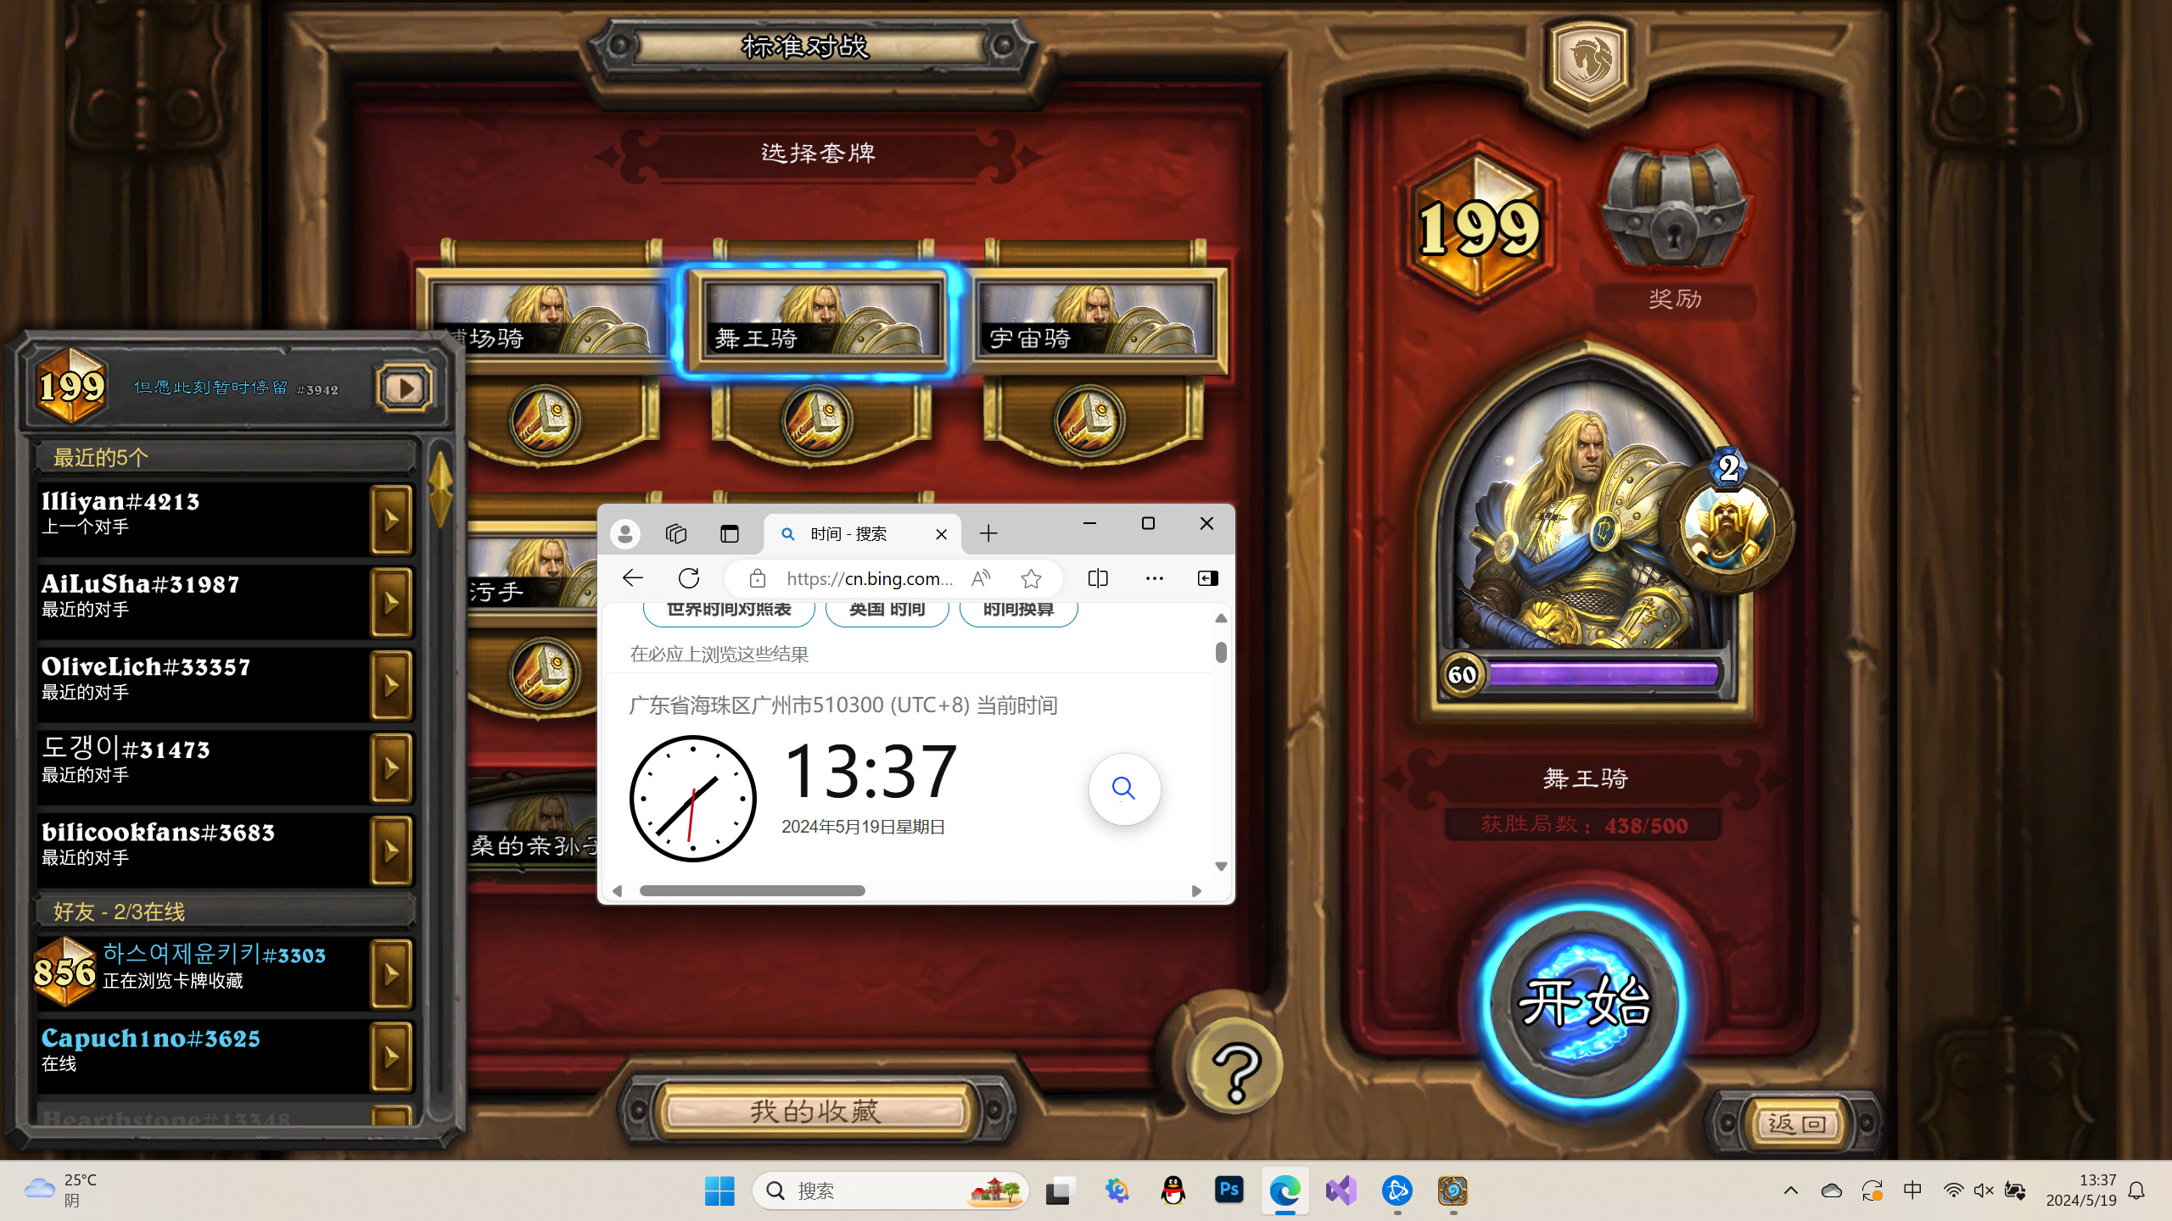Switch to Hearthstone taskbar icon
The image size is (2172, 1221).
click(x=1453, y=1190)
